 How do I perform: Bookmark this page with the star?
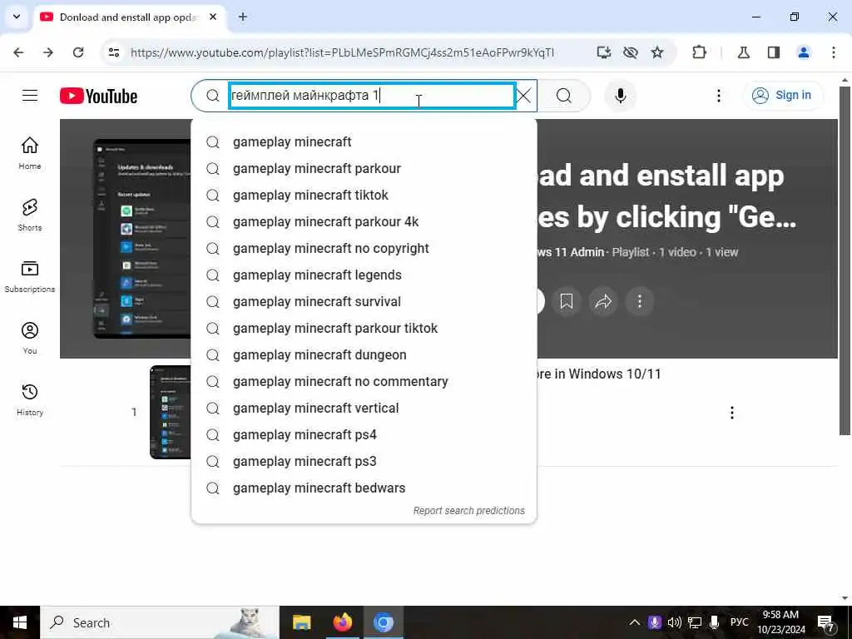pos(657,52)
